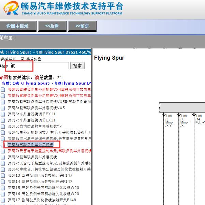This screenshot has height=205, width=205.
Task: Click the document icon for 页码16:驾驶员侧带照明功能的化妆镜W20
Action: 3,194
